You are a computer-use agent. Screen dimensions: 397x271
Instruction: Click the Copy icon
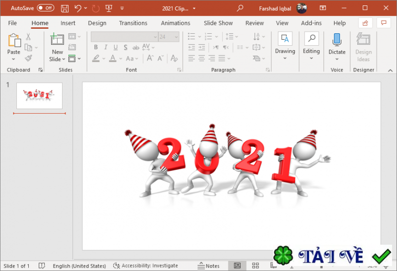[28, 47]
